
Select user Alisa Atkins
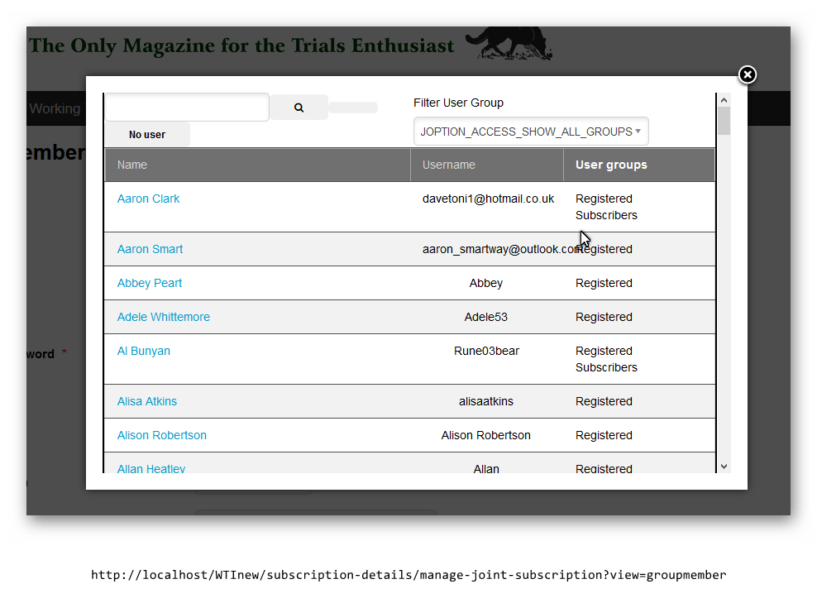(147, 401)
